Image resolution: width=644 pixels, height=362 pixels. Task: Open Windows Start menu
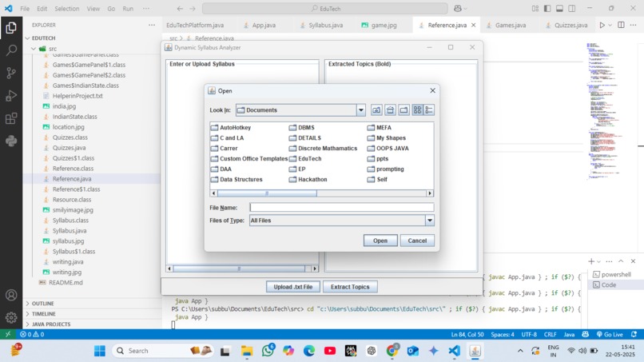point(100,351)
